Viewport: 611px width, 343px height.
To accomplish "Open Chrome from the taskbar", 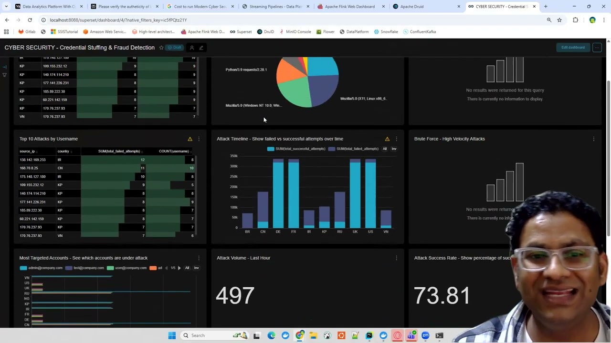I will tap(299, 335).
